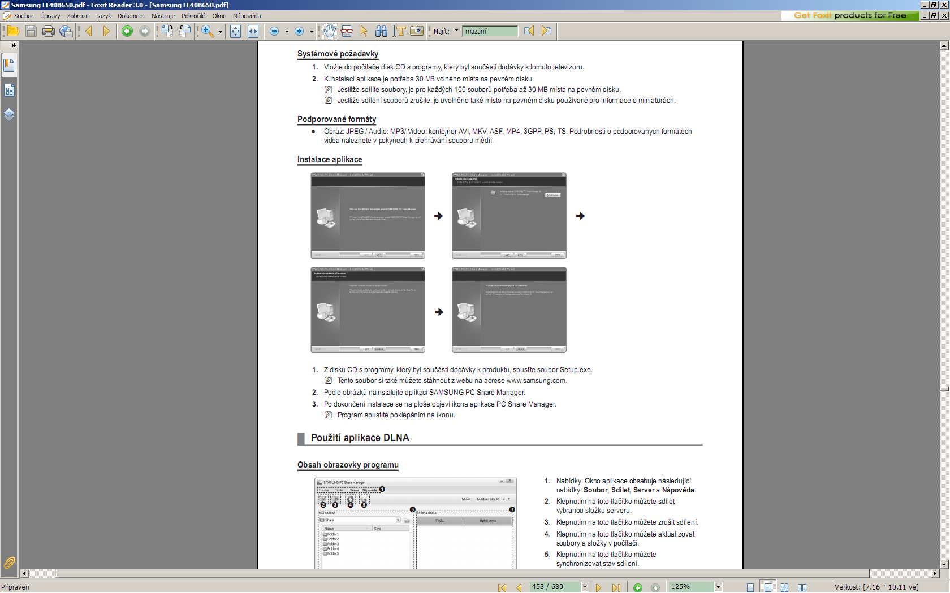This screenshot has height=593, width=950.
Task: Switch to Continuous page layout
Action: click(767, 587)
